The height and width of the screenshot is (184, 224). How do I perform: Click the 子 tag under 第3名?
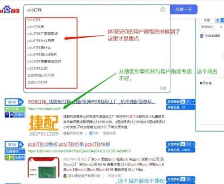[x=7, y=158]
